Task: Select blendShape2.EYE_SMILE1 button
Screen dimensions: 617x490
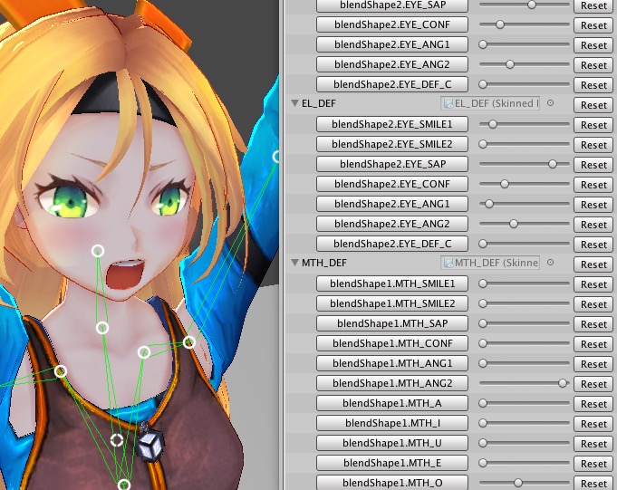Action: tap(392, 124)
